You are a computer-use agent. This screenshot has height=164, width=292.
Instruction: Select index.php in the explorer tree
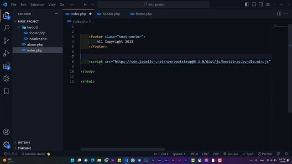pyautogui.click(x=38, y=50)
